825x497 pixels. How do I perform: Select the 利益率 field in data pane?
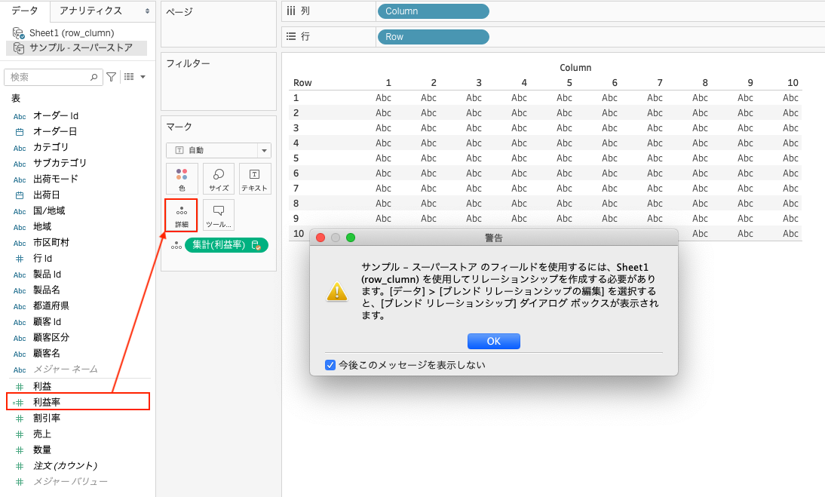tap(47, 402)
